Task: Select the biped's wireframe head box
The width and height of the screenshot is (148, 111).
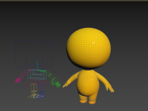Action: click(x=33, y=55)
